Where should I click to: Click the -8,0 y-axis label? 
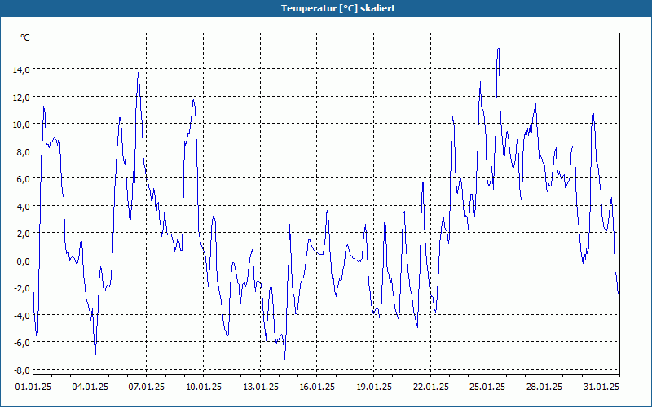click(x=22, y=370)
